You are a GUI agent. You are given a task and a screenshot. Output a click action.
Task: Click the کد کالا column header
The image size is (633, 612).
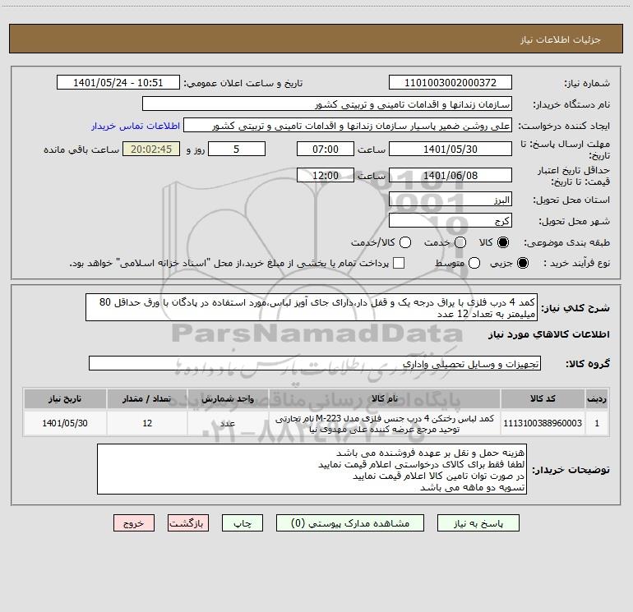click(x=543, y=399)
